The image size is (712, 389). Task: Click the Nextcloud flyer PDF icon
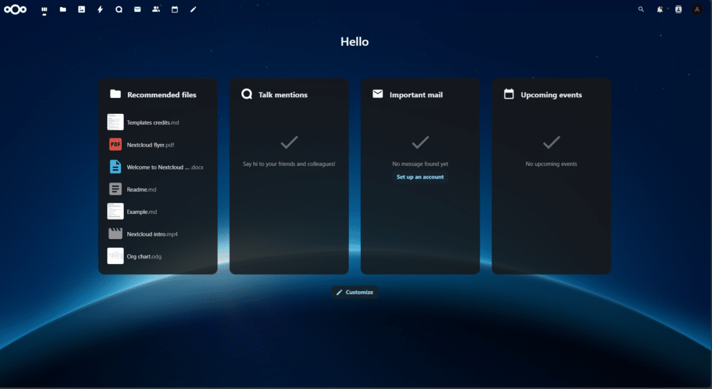click(x=115, y=144)
